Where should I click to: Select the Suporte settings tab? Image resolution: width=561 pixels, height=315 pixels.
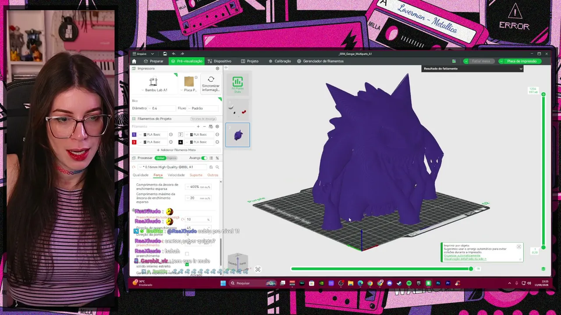pos(196,175)
